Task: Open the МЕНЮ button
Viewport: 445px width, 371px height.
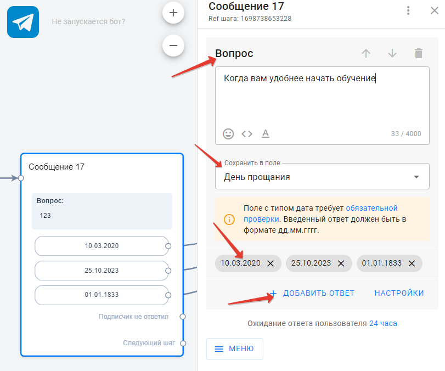Action: coord(234,348)
